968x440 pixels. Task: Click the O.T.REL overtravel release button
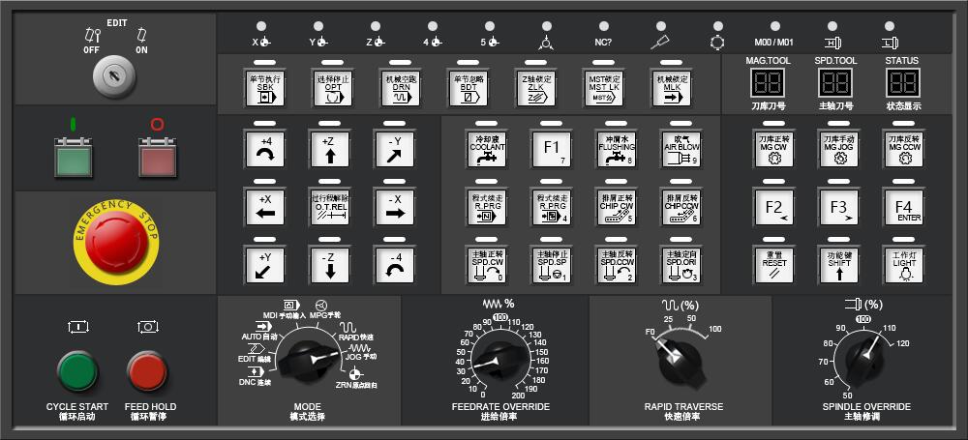[330, 207]
